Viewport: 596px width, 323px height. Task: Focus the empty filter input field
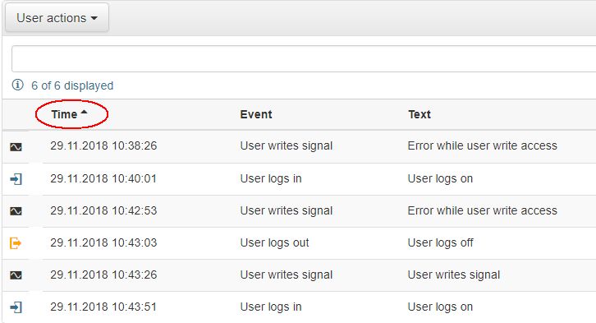[x=304, y=58]
